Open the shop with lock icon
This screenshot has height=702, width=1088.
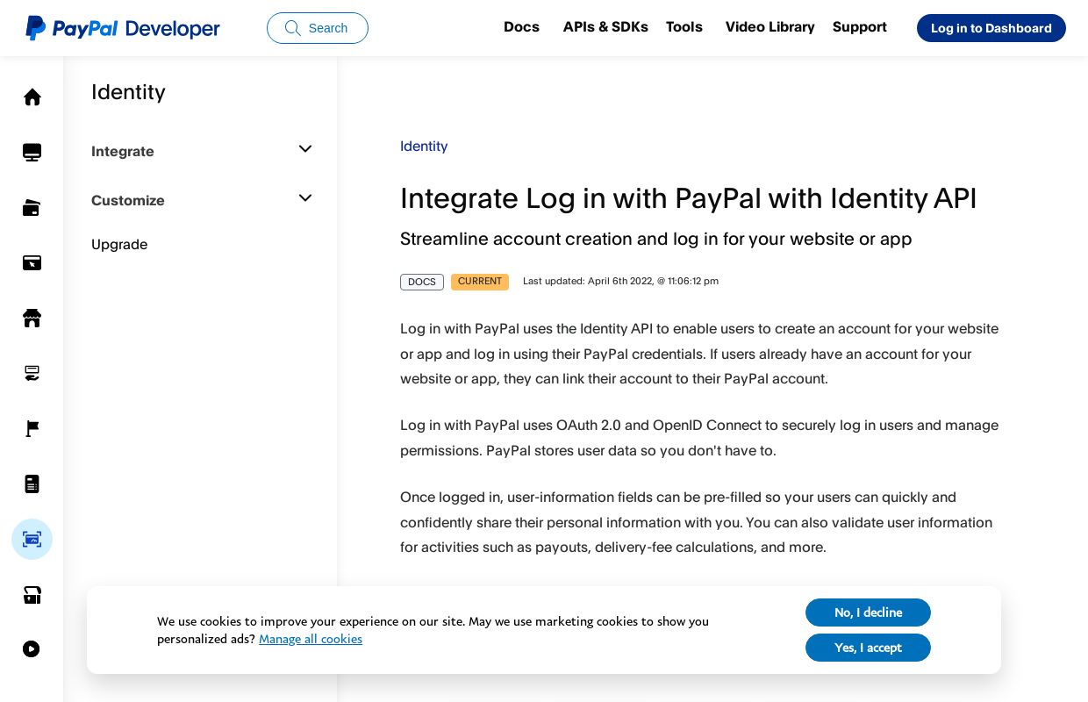[32, 595]
